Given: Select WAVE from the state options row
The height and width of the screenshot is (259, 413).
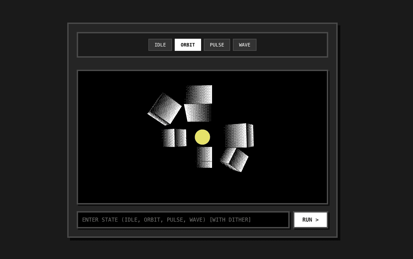Looking at the screenshot, I should [x=244, y=45].
